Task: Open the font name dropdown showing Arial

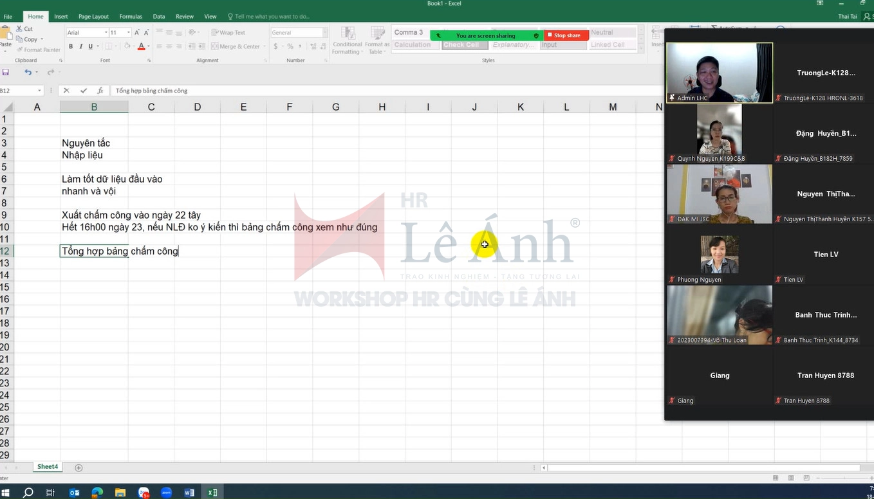Action: [106, 32]
